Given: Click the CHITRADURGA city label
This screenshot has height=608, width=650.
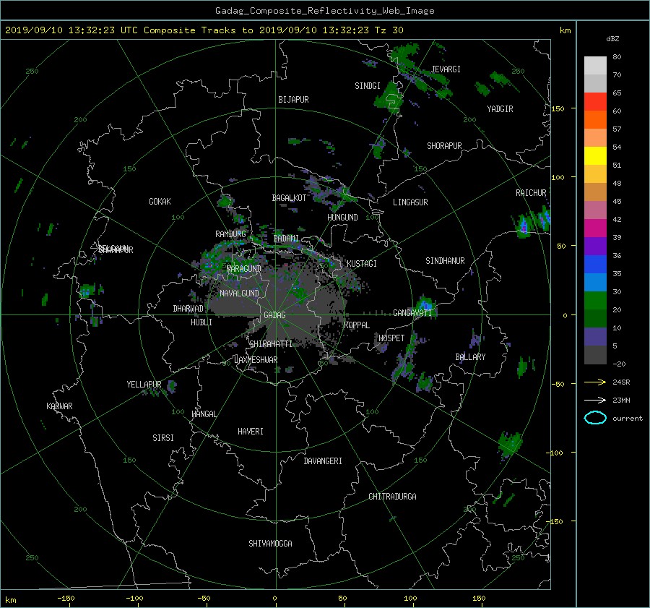Looking at the screenshot, I should click(x=393, y=497).
